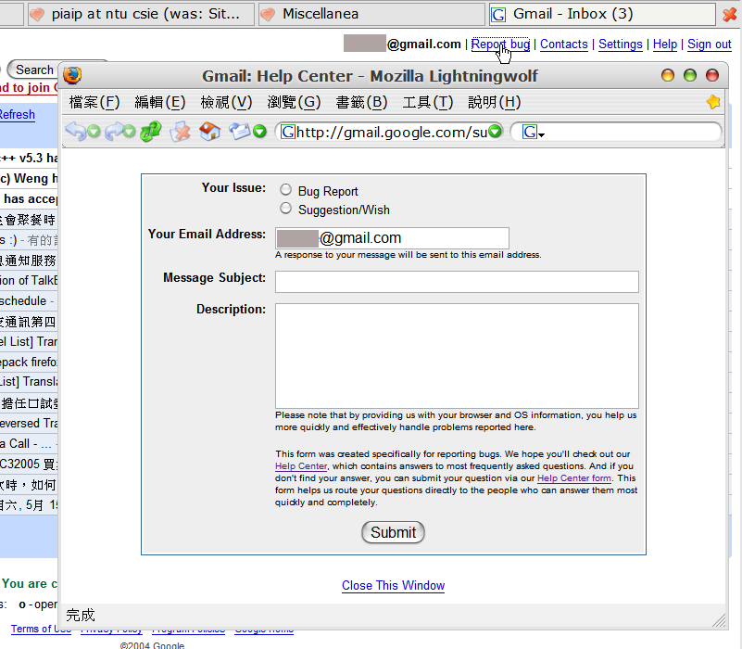Open the Back history dropdown arrow
The height and width of the screenshot is (649, 742).
point(94,132)
